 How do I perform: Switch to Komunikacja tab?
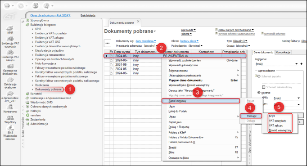(283, 52)
